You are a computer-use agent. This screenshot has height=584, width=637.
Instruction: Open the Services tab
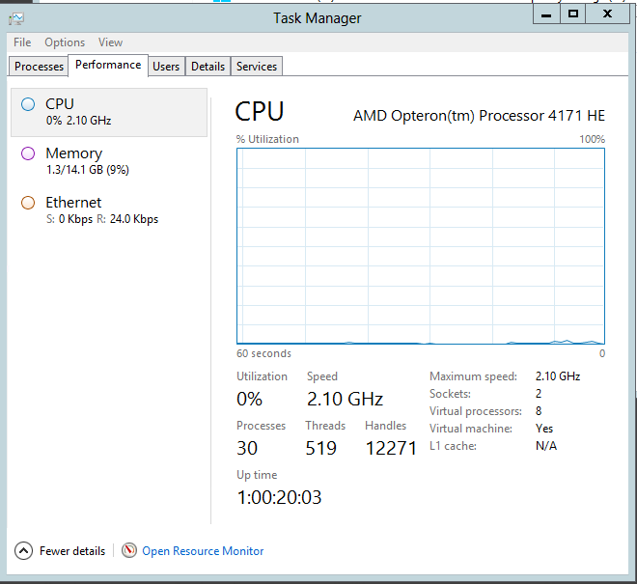point(257,67)
